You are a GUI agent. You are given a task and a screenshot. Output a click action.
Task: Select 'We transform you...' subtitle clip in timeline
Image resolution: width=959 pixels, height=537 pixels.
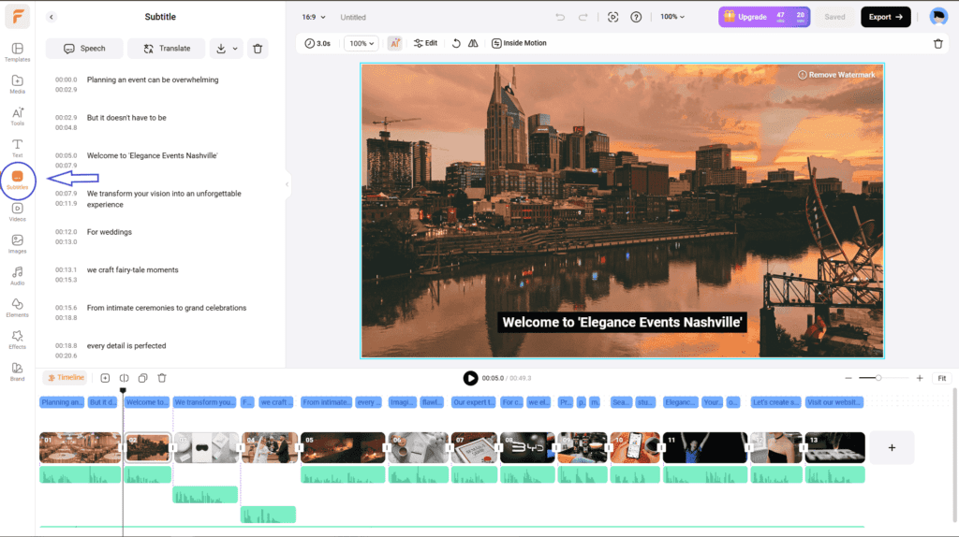204,402
